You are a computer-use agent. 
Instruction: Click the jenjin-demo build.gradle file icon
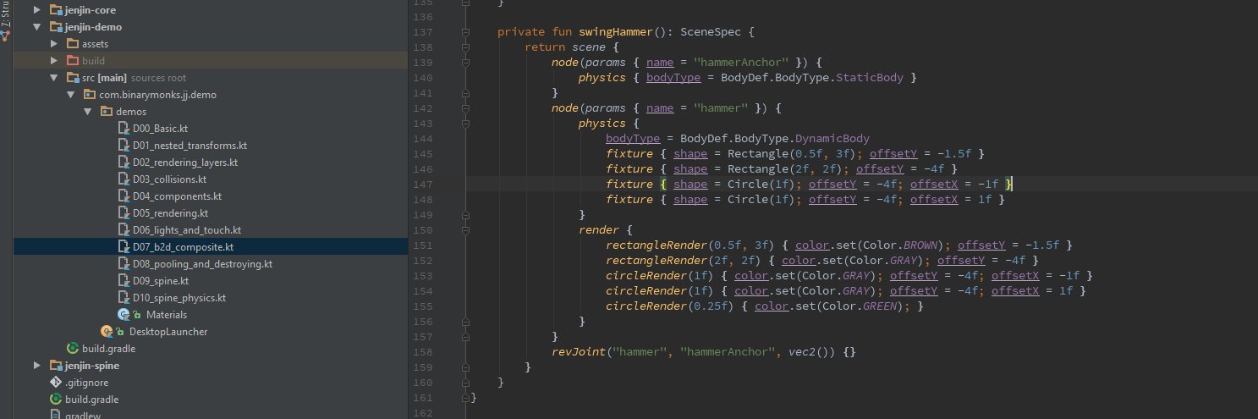(73, 349)
